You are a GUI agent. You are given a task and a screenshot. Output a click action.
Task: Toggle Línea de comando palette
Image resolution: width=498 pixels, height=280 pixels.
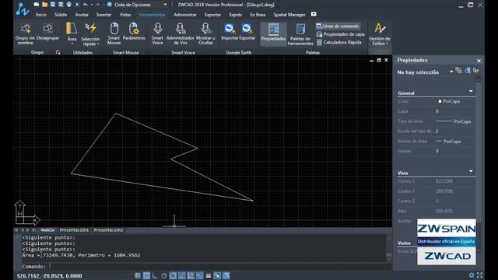[x=338, y=26]
